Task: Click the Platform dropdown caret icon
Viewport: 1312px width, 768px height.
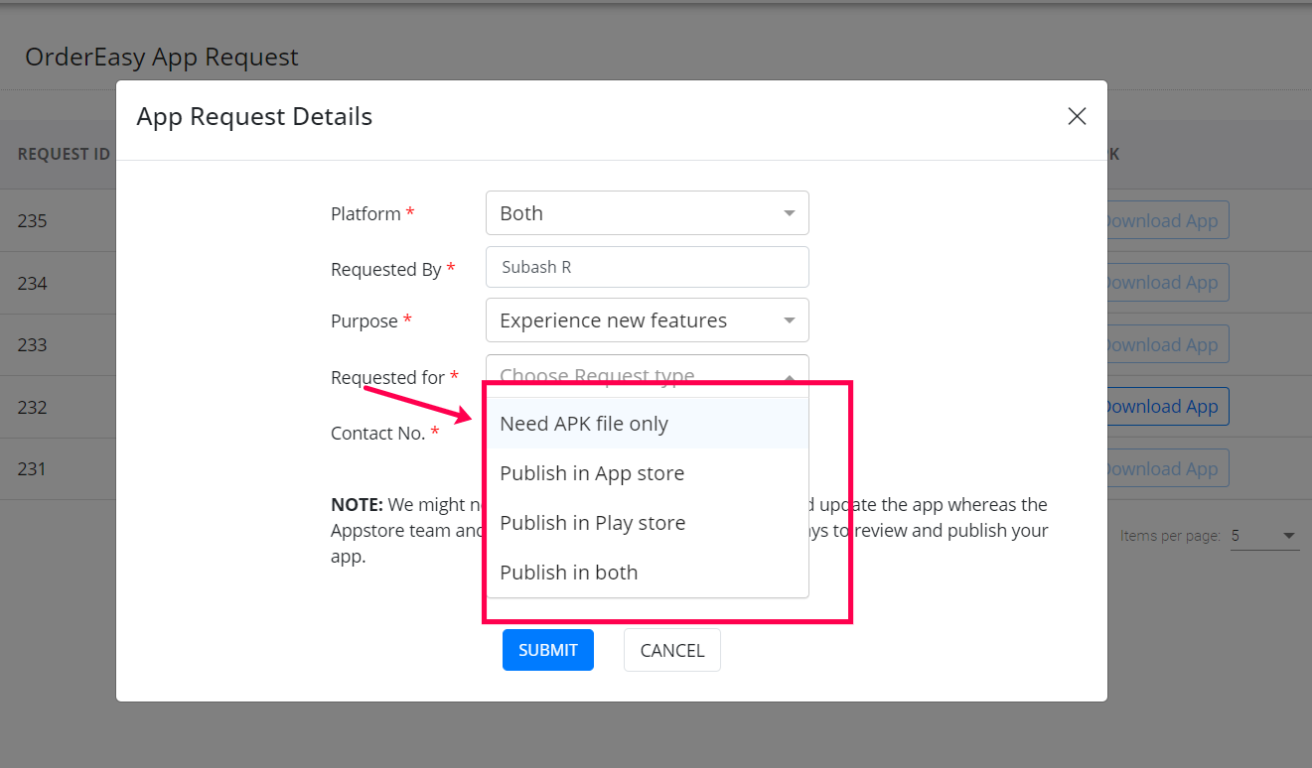Action: click(x=790, y=213)
